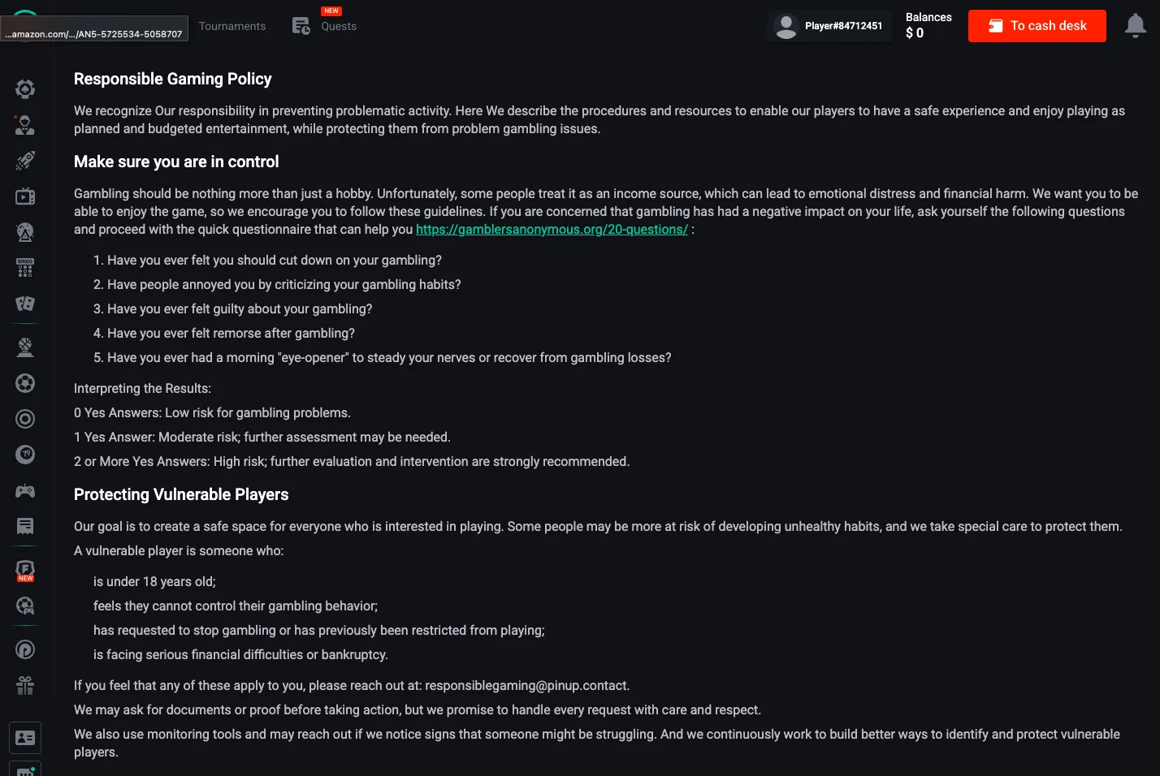
Task: Open the settings gear icon in sidebar
Action: coord(24,89)
